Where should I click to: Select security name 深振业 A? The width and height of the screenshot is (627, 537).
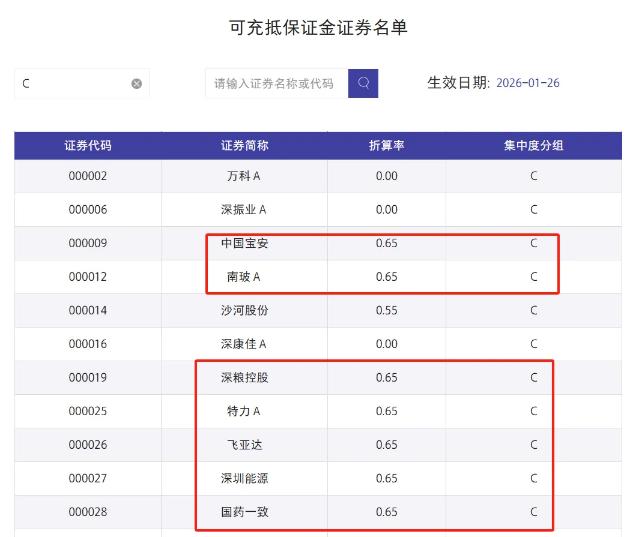tap(243, 209)
